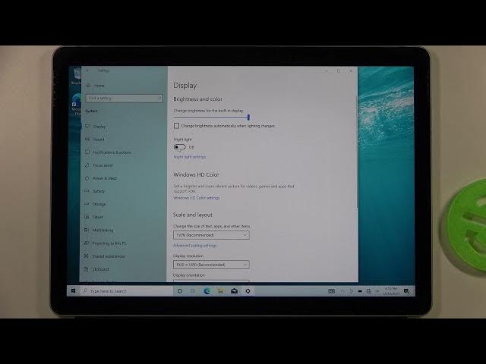The width and height of the screenshot is (486, 364).
Task: Click the Settings gear on the taskbar
Action: 248,291
